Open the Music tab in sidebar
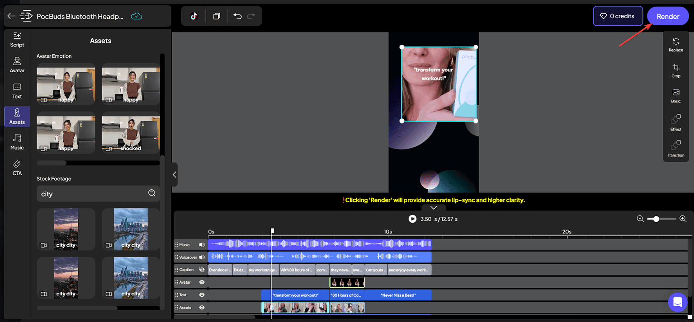 click(17, 142)
